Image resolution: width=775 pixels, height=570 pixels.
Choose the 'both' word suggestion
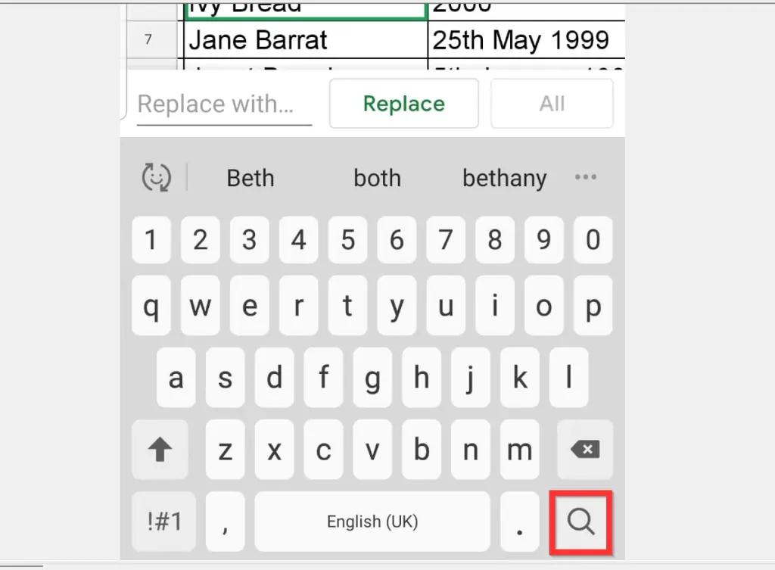[377, 178]
